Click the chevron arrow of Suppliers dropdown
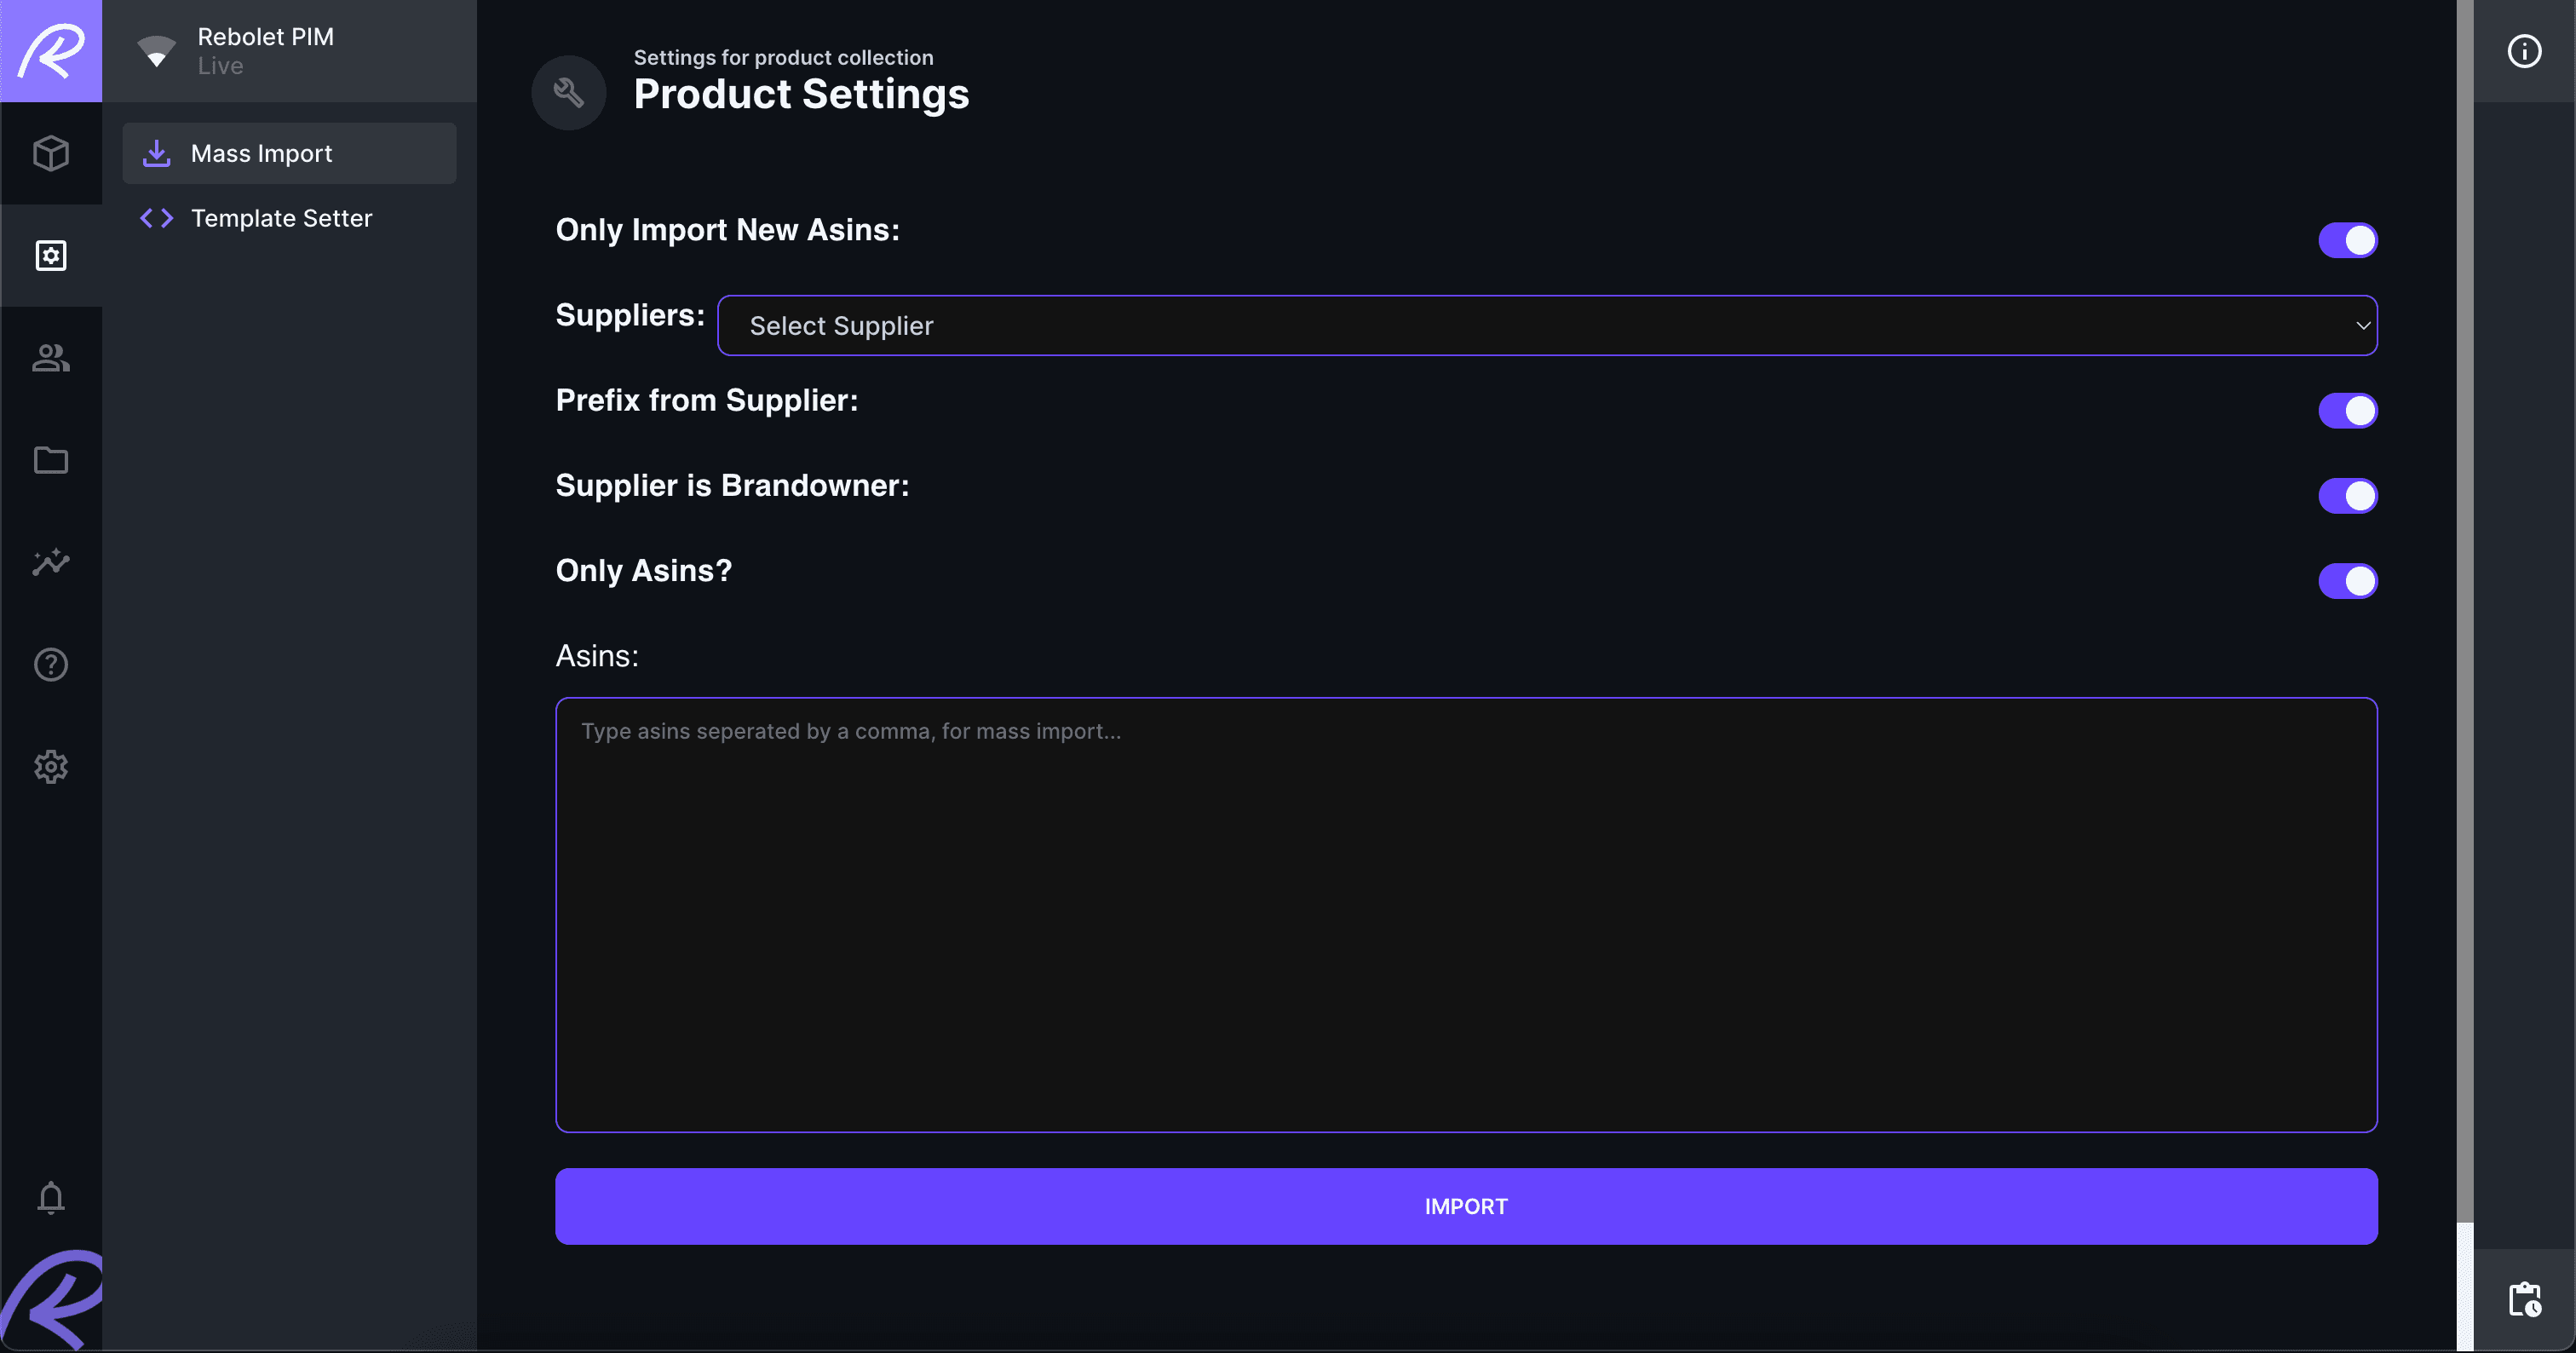Image resolution: width=2576 pixels, height=1353 pixels. pos(2363,326)
